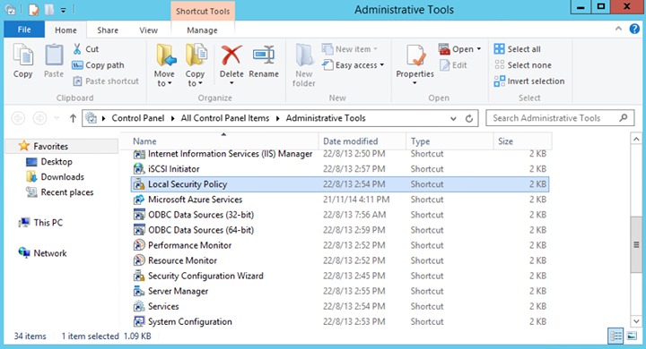This screenshot has width=646, height=349.
Task: Click Select all in ribbon
Action: pyautogui.click(x=518, y=49)
